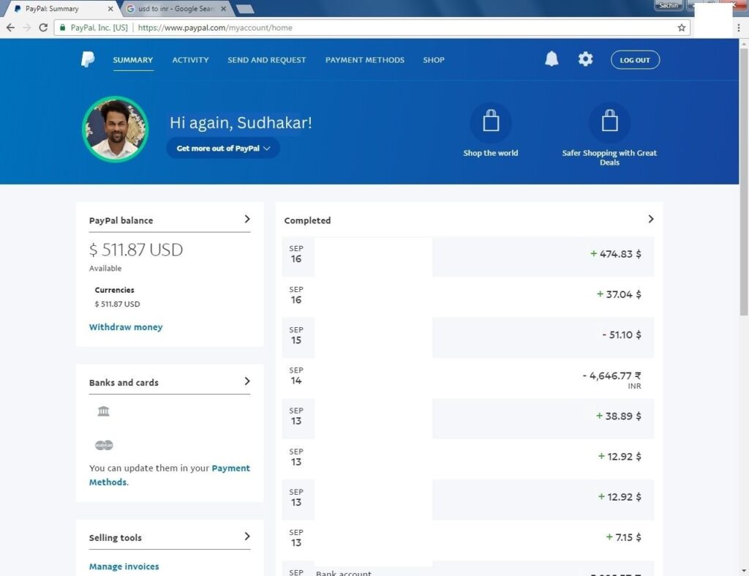Image resolution: width=749 pixels, height=576 pixels.
Task: Expand the Completed transactions list chevron
Action: (651, 218)
